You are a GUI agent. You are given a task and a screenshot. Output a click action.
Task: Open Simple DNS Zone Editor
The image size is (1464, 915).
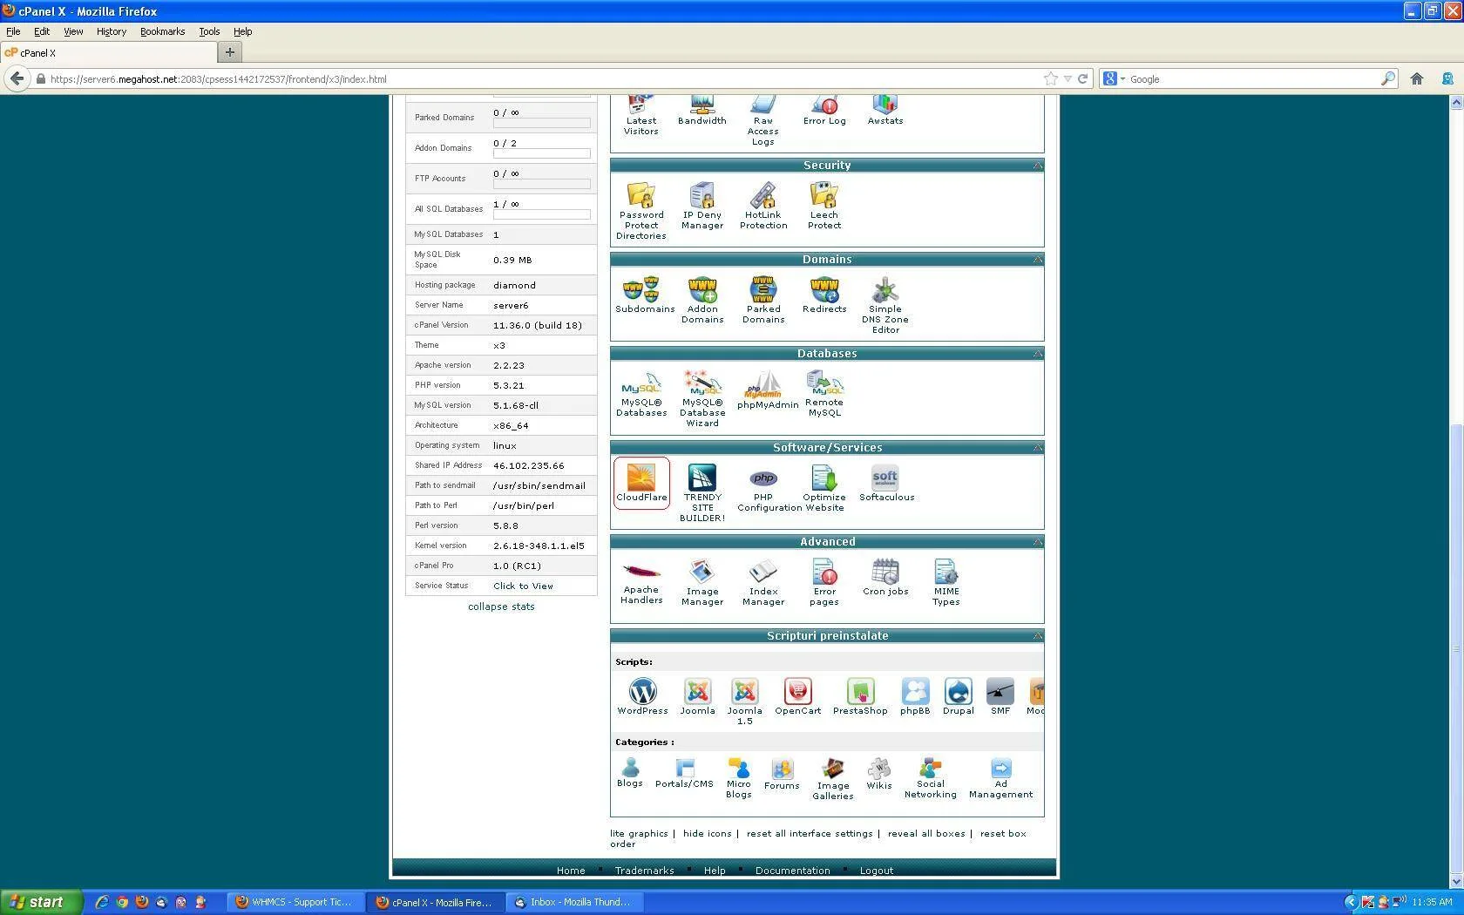[x=884, y=305]
